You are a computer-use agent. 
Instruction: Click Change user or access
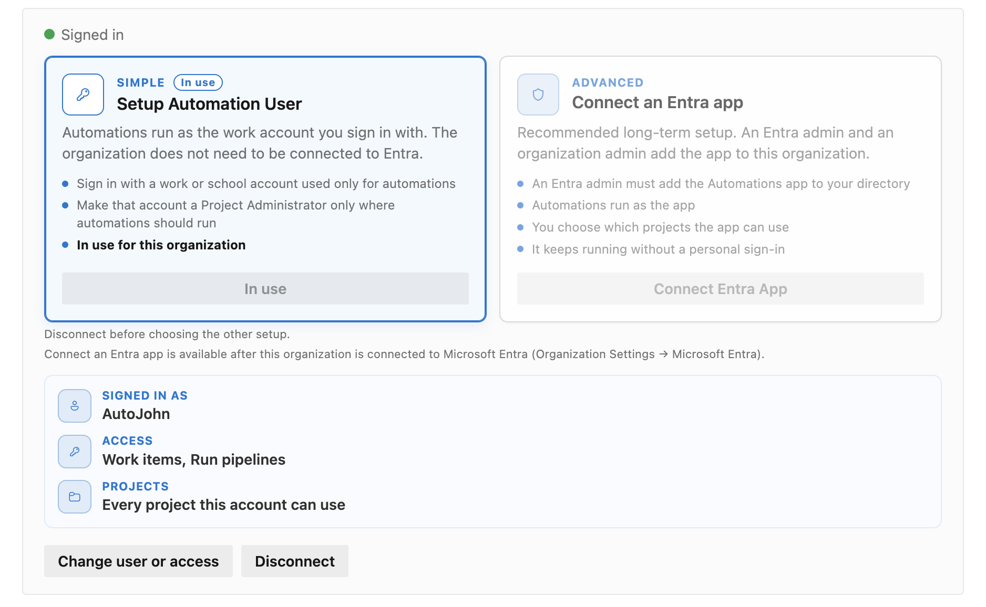(138, 561)
